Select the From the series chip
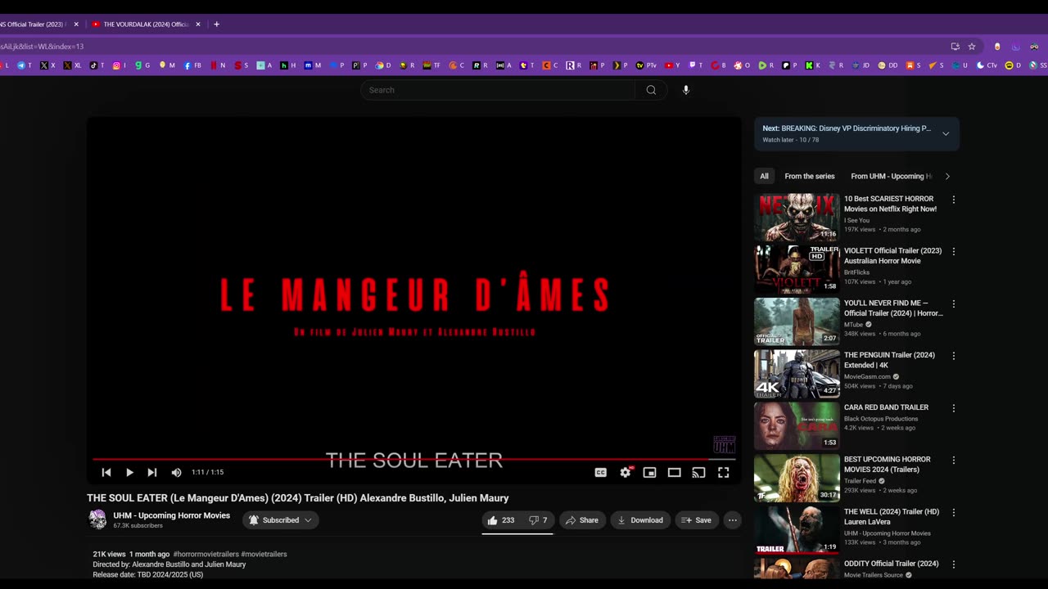The height and width of the screenshot is (589, 1048). (810, 176)
